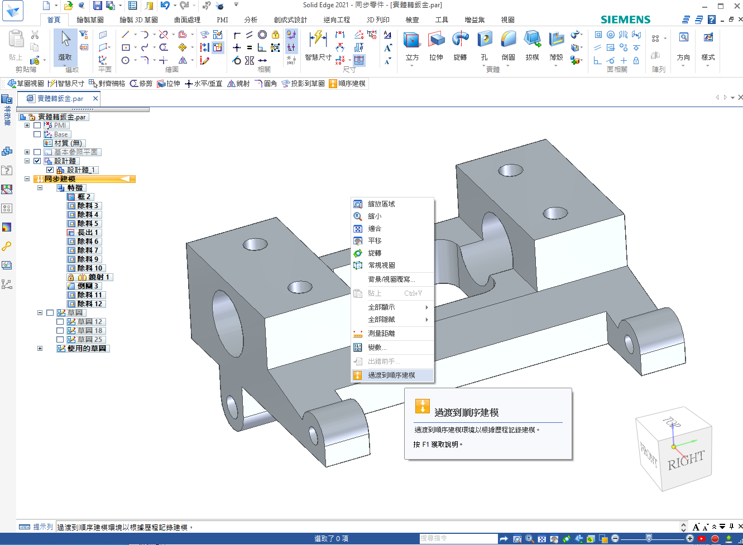Select 縮放區域 in the context menu
The height and width of the screenshot is (545, 743).
click(x=392, y=204)
